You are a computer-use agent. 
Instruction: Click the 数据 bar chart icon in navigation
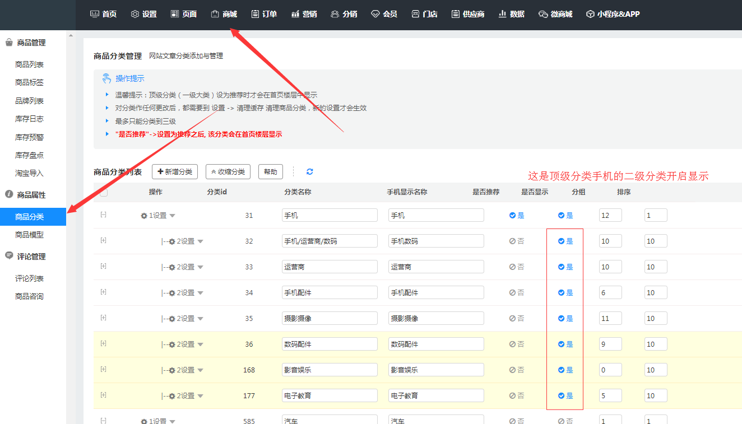click(x=502, y=14)
